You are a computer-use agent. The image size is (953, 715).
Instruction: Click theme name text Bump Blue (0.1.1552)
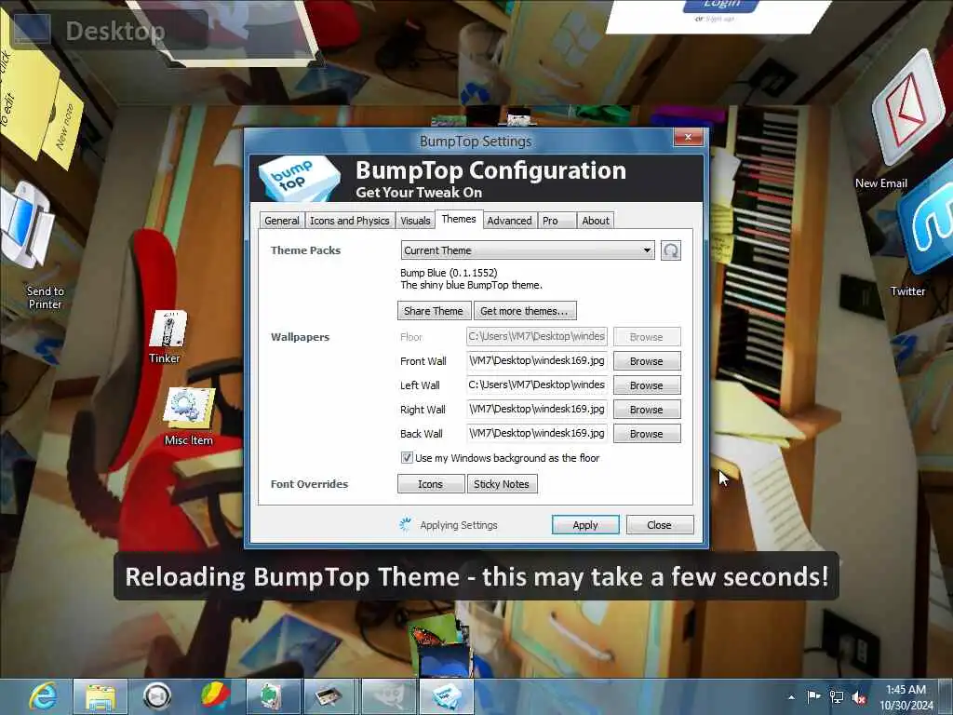449,273
